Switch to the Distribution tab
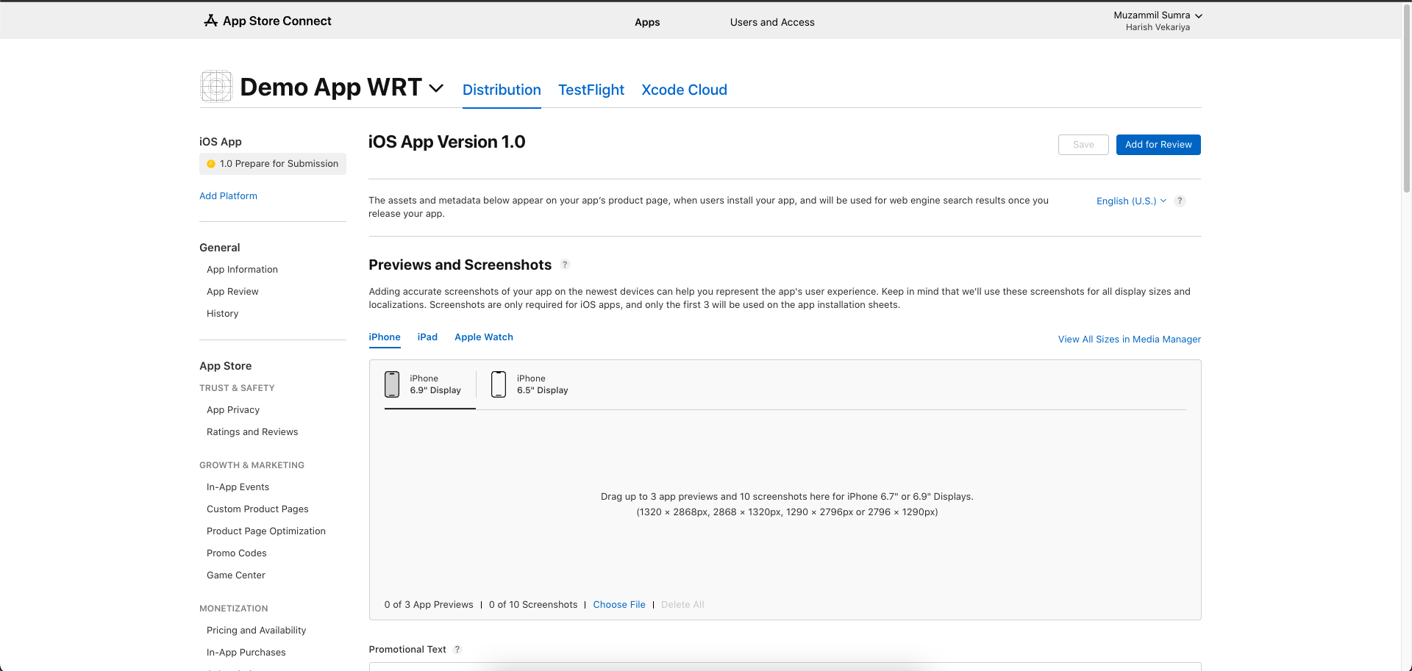 (502, 90)
